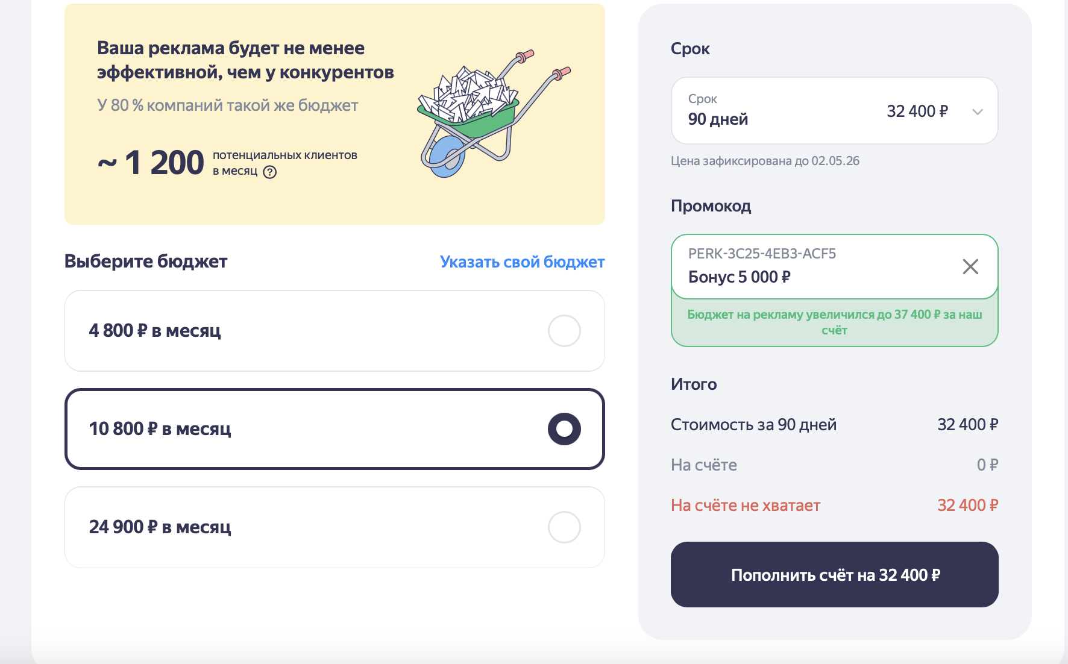Image resolution: width=1068 pixels, height=664 pixels.
Task: Click the 4 800 ₽ в месяц label
Action: (155, 331)
